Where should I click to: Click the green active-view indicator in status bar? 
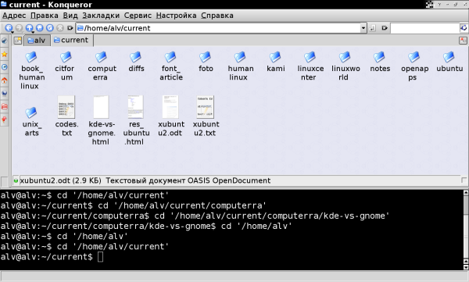click(x=16, y=180)
